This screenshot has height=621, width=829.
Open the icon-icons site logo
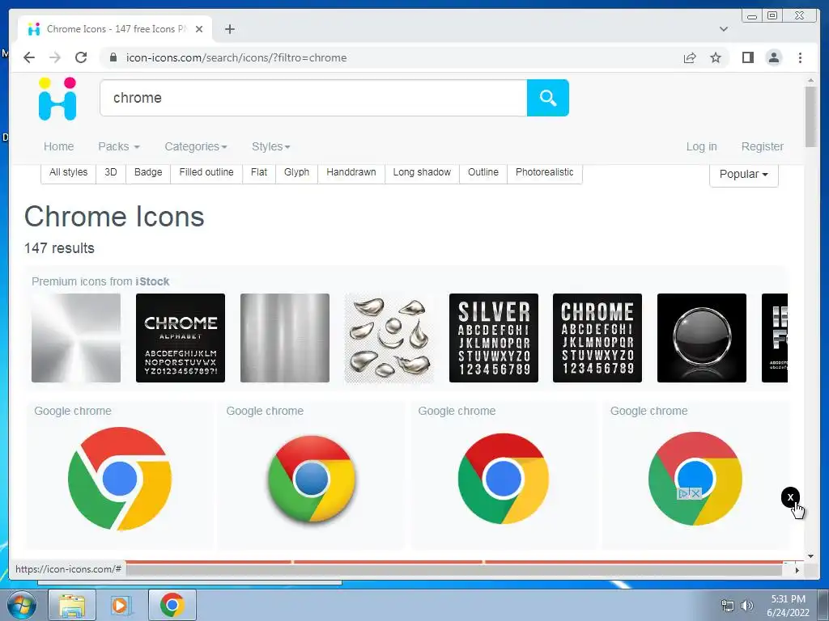57,99
